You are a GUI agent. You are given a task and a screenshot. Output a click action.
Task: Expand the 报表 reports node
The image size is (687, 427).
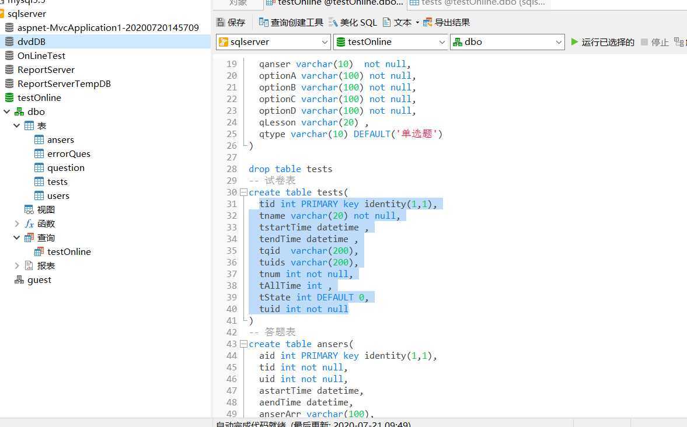coord(17,266)
